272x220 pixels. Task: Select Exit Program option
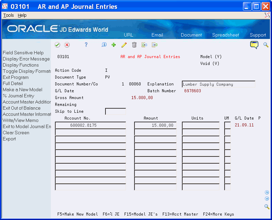pyautogui.click(x=16, y=78)
